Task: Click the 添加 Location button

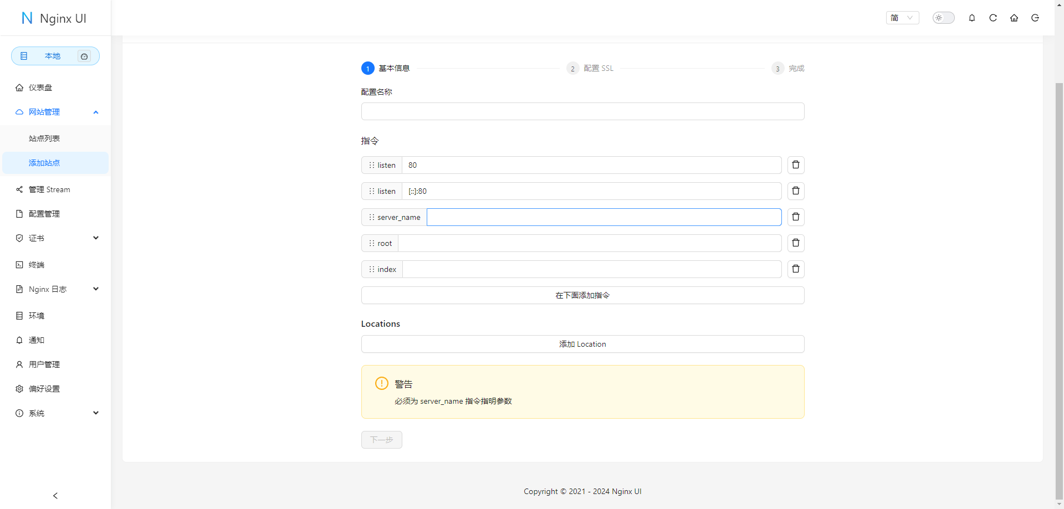Action: (x=582, y=344)
